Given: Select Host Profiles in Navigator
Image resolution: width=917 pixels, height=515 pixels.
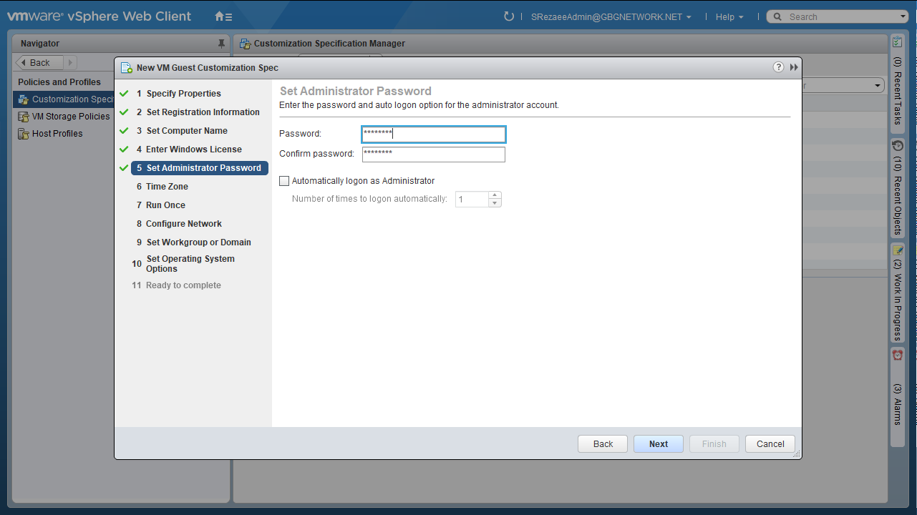Looking at the screenshot, I should coord(57,134).
